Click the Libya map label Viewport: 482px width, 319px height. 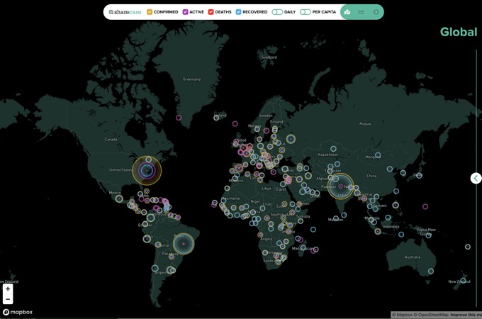click(x=267, y=189)
